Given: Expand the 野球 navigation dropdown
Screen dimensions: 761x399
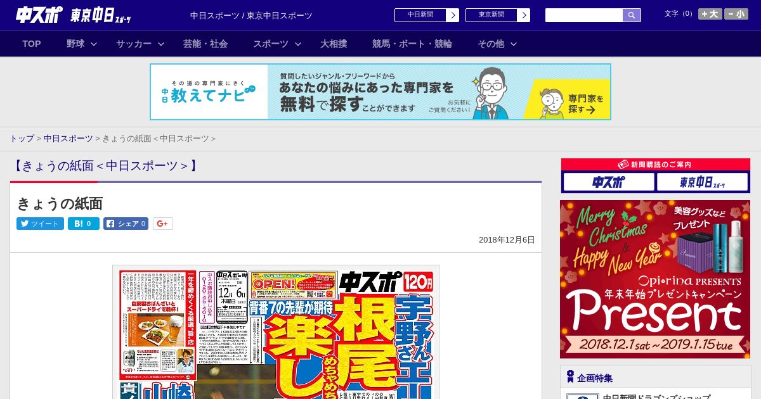Looking at the screenshot, I should coord(82,44).
